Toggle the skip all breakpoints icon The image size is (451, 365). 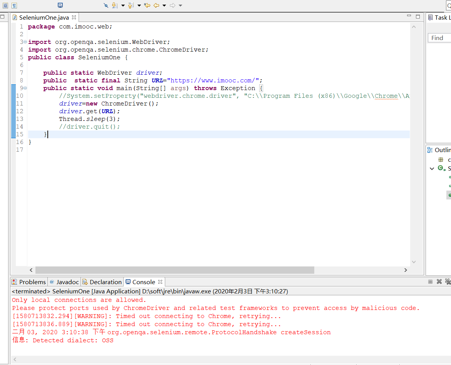pos(106,5)
